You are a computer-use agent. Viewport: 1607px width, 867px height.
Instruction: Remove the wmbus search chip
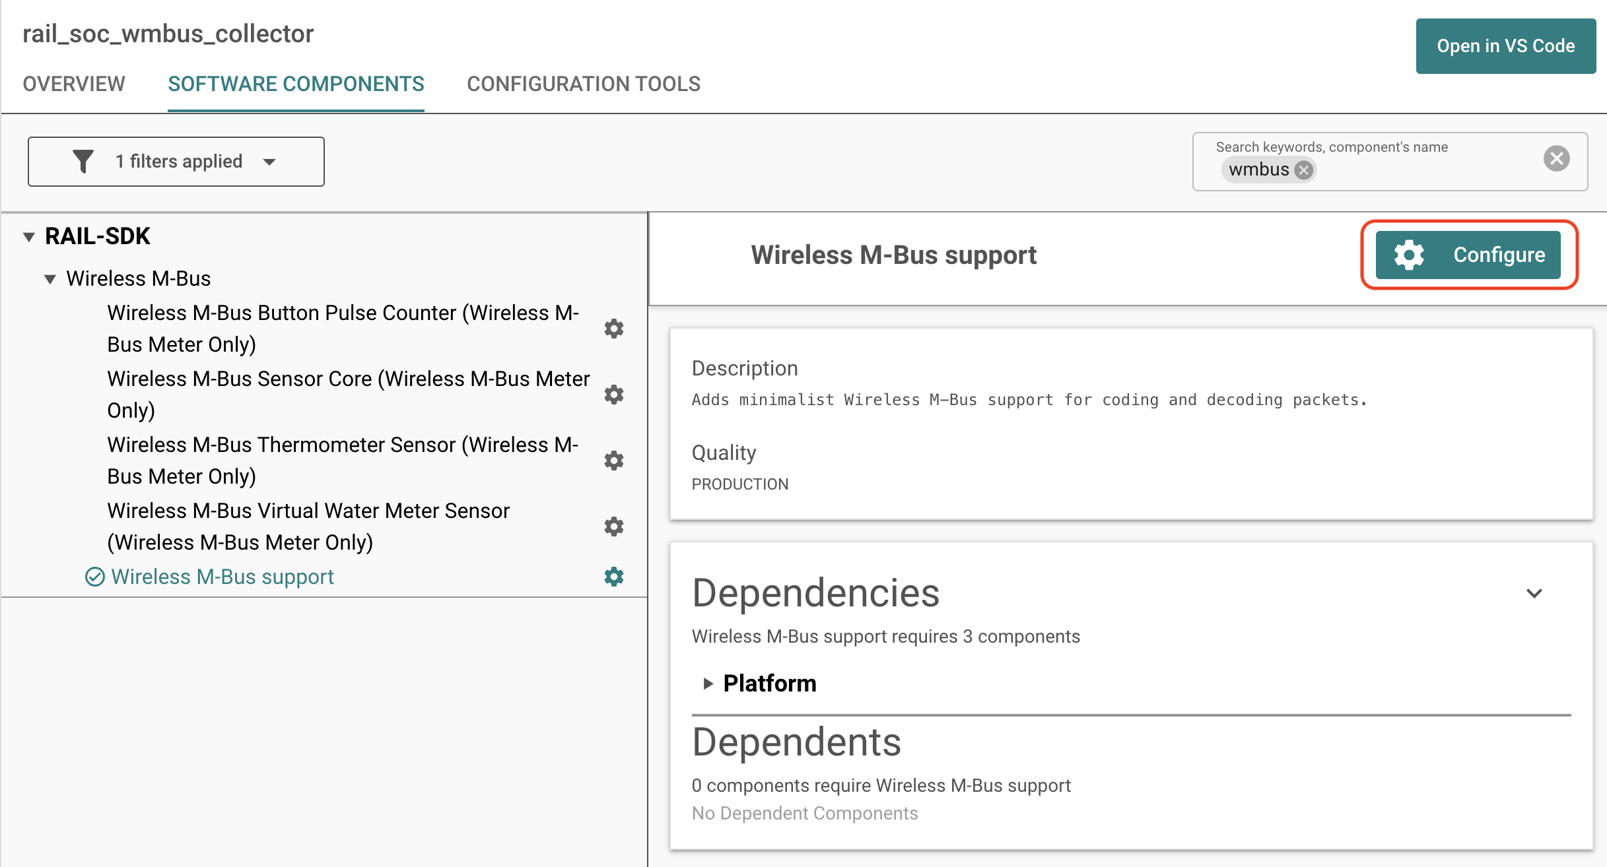tap(1303, 170)
